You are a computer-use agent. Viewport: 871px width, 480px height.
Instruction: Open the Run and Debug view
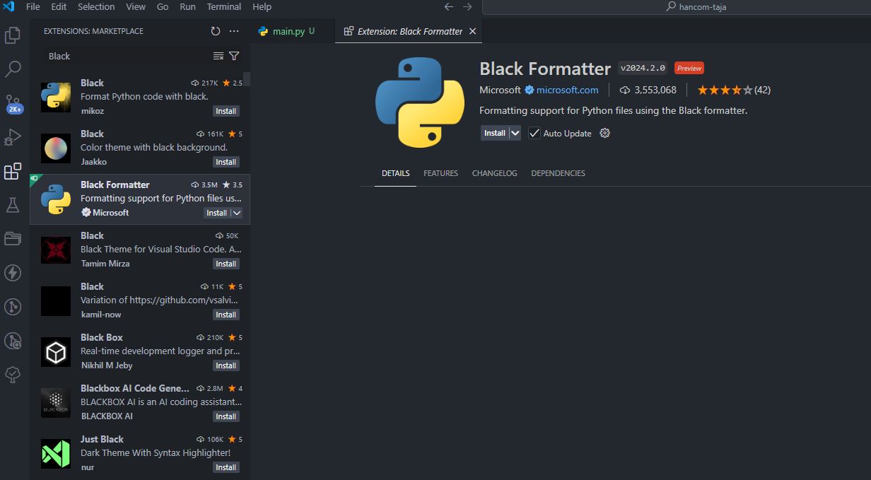[13, 137]
